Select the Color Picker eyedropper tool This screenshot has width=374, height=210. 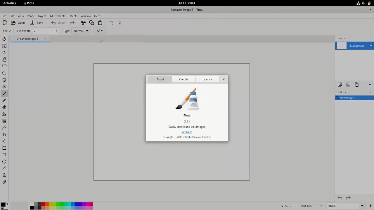click(x=4, y=127)
